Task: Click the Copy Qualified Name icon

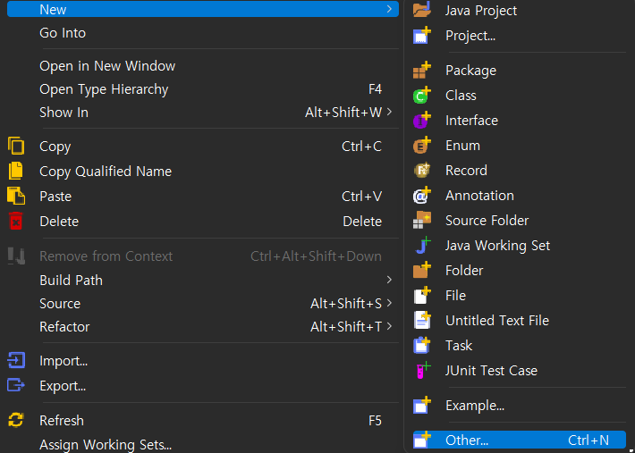Action: coord(16,171)
